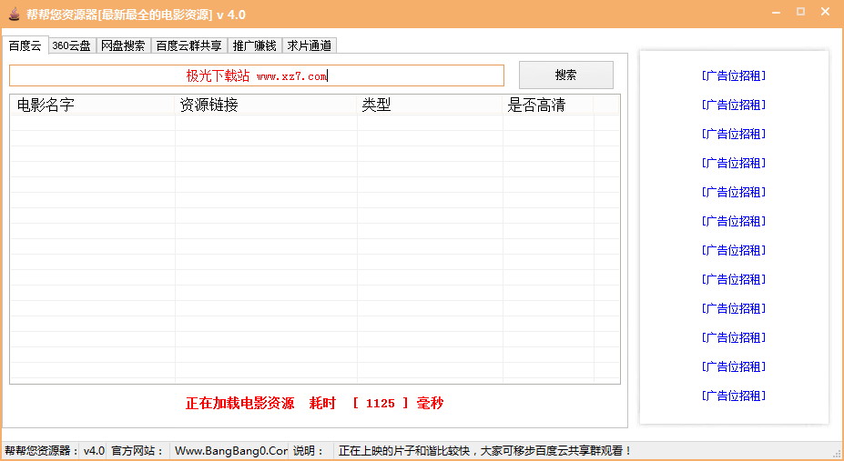Sort by the 是否高清 column header
The width and height of the screenshot is (844, 461).
coord(548,105)
